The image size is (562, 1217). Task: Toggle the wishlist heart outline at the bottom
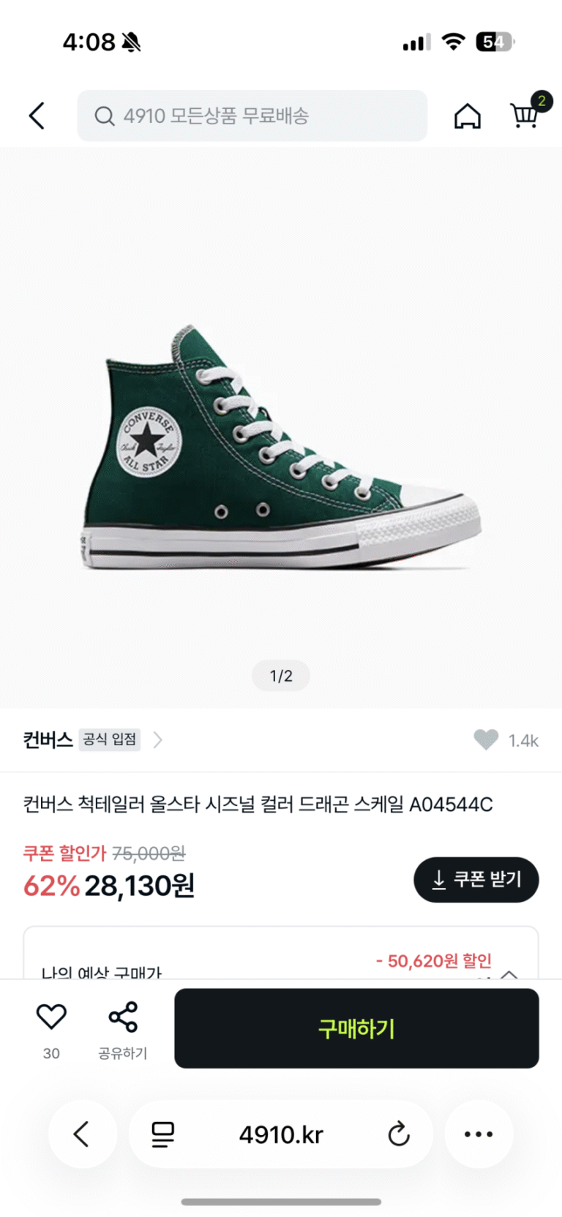(x=51, y=1017)
